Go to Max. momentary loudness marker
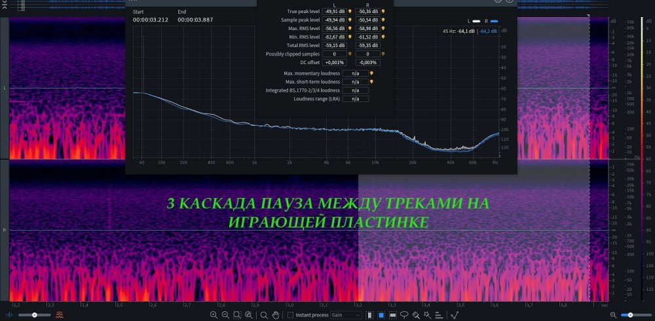 (x=371, y=73)
